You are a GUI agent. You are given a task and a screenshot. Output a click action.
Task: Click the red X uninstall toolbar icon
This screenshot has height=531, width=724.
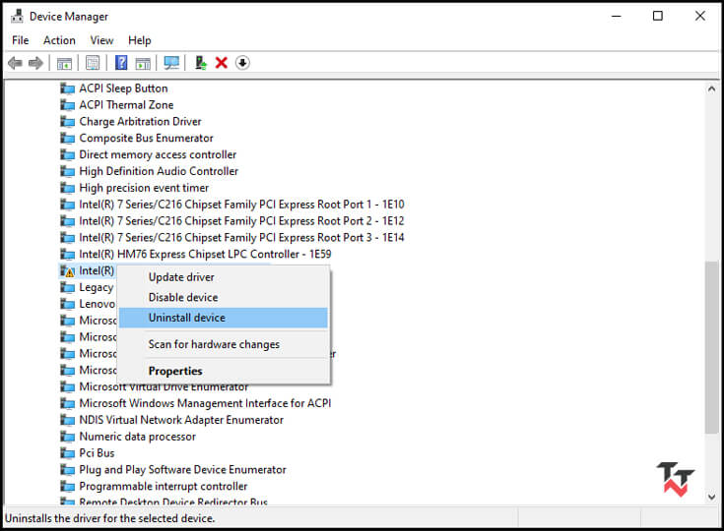[222, 63]
